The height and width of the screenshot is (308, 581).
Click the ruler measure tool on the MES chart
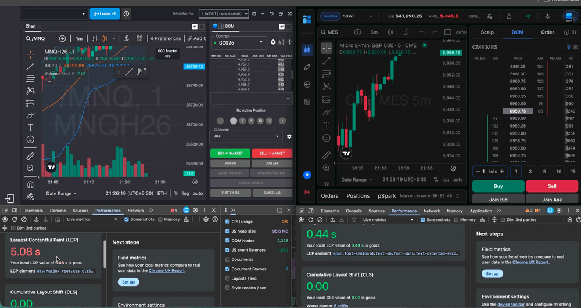tap(327, 155)
